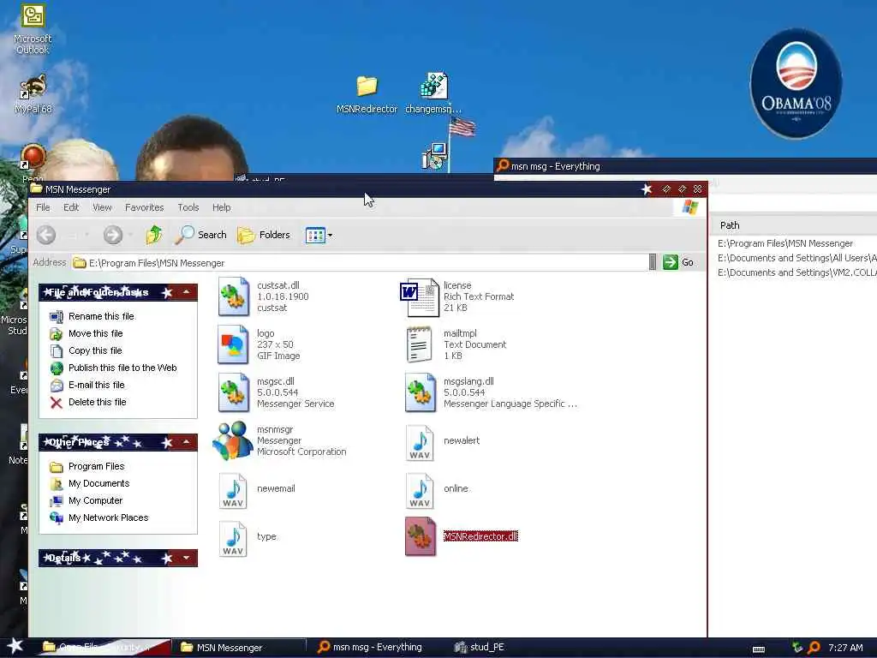877x658 pixels.
Task: Switch to msn msg - Everything taskbar button
Action: coord(370,648)
